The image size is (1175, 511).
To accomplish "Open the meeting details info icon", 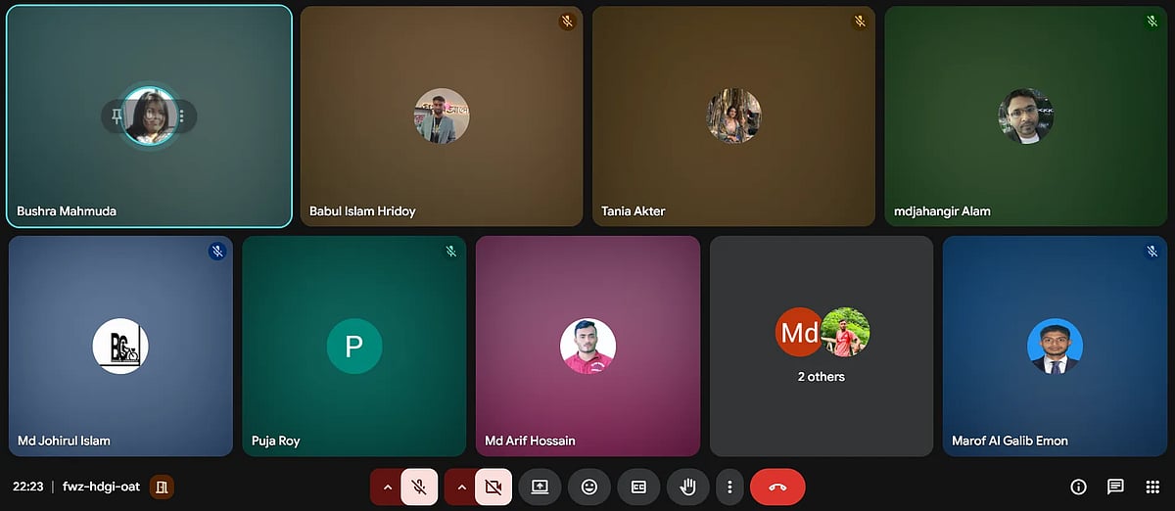I will (x=1079, y=487).
